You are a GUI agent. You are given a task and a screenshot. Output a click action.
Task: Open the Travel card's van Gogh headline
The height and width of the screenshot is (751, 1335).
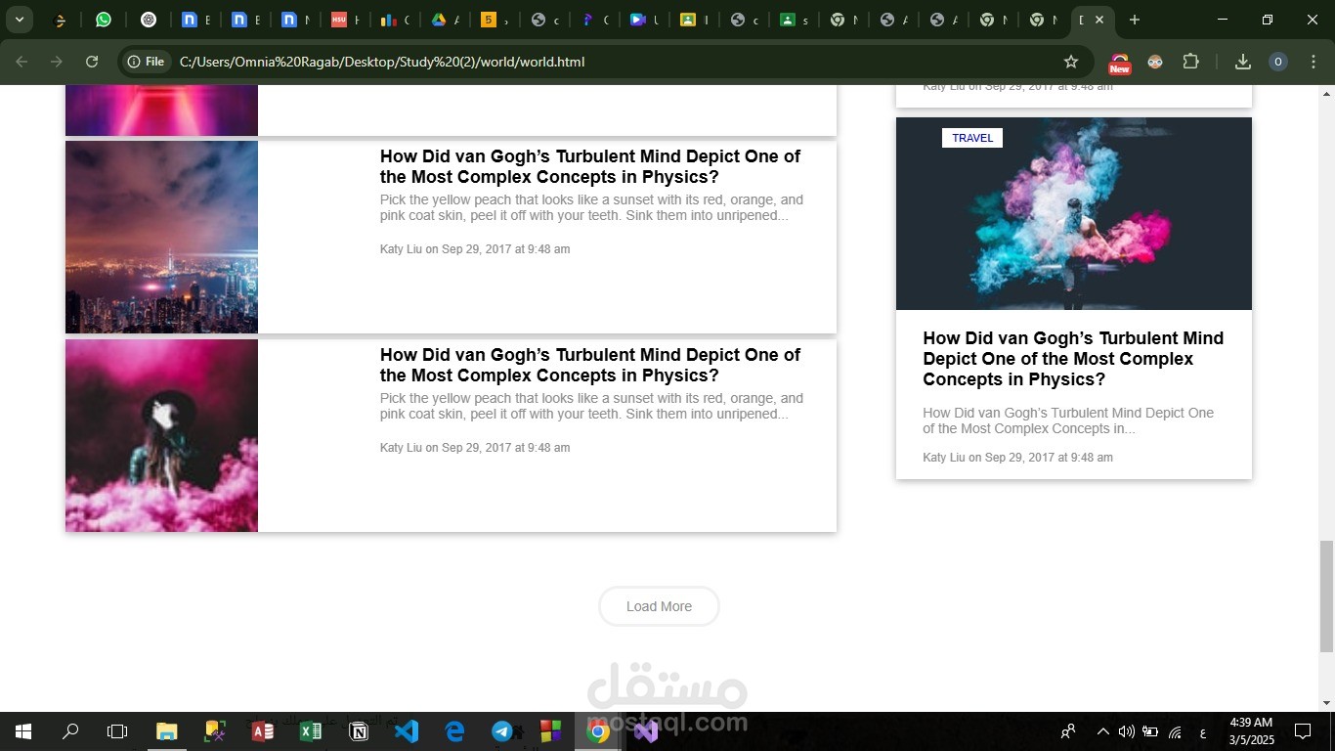coord(1073,359)
